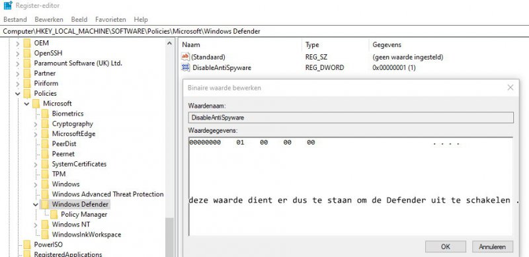The width and height of the screenshot is (529, 257).
Task: Open the Bewerken menu
Action: (49, 20)
